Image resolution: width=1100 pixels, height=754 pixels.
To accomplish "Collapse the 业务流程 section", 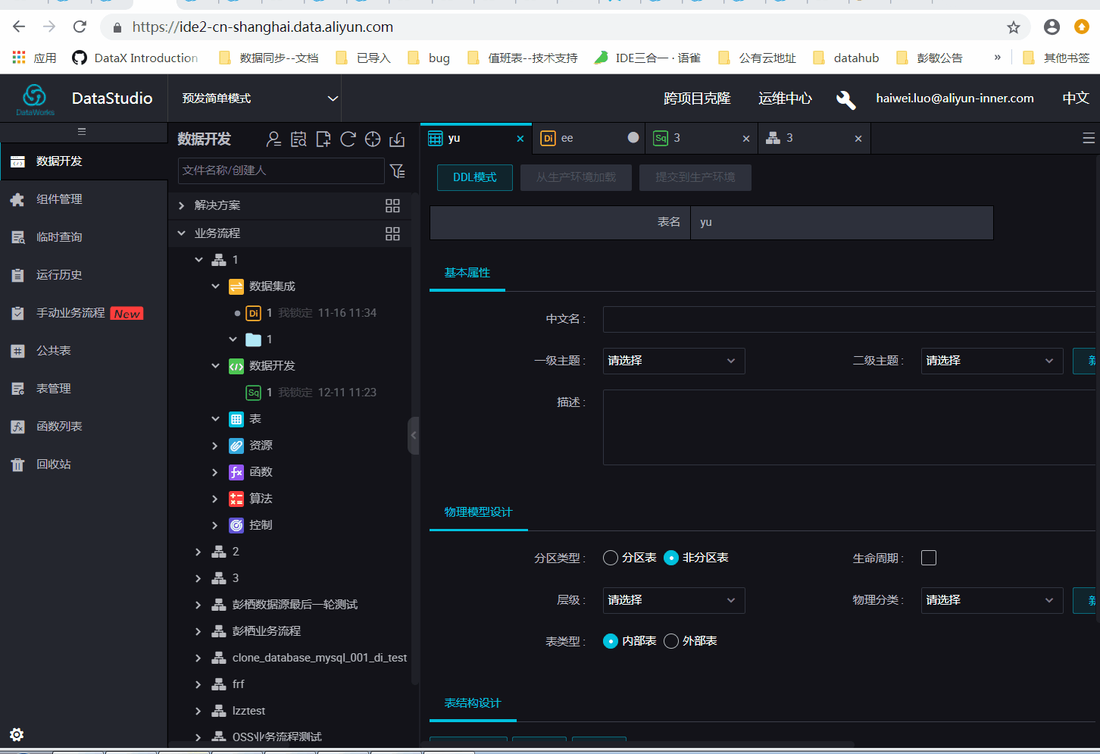I will (x=181, y=233).
